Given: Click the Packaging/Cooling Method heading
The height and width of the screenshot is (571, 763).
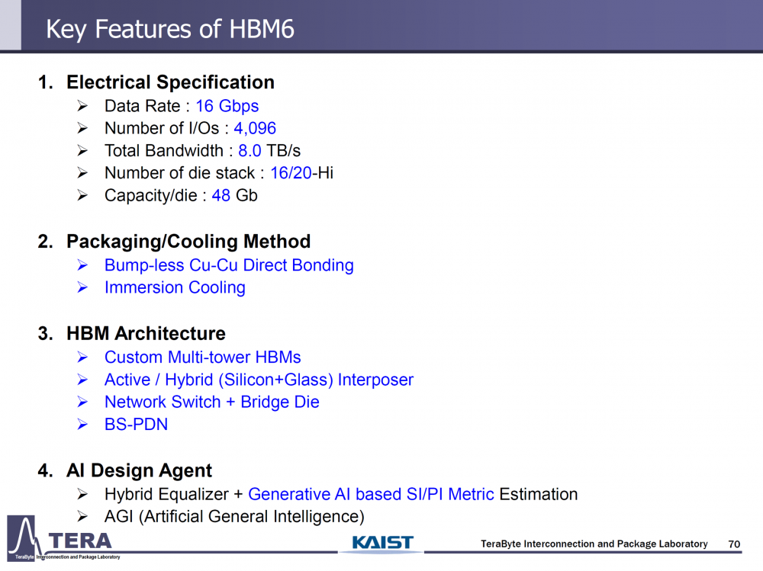Looking at the screenshot, I should click(x=188, y=242).
